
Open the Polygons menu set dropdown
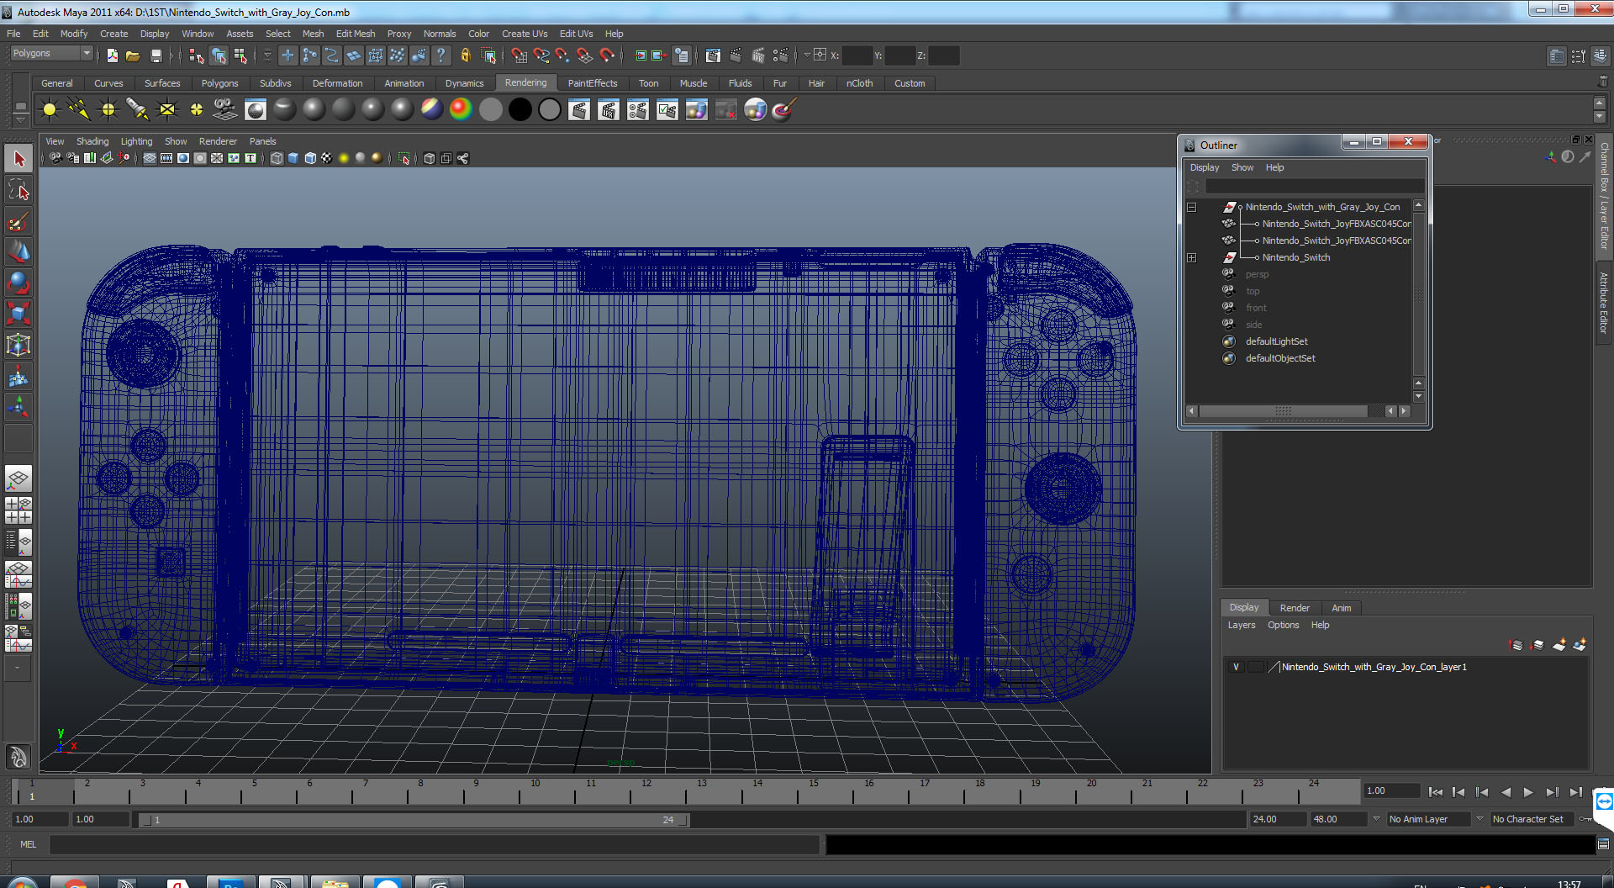(51, 53)
